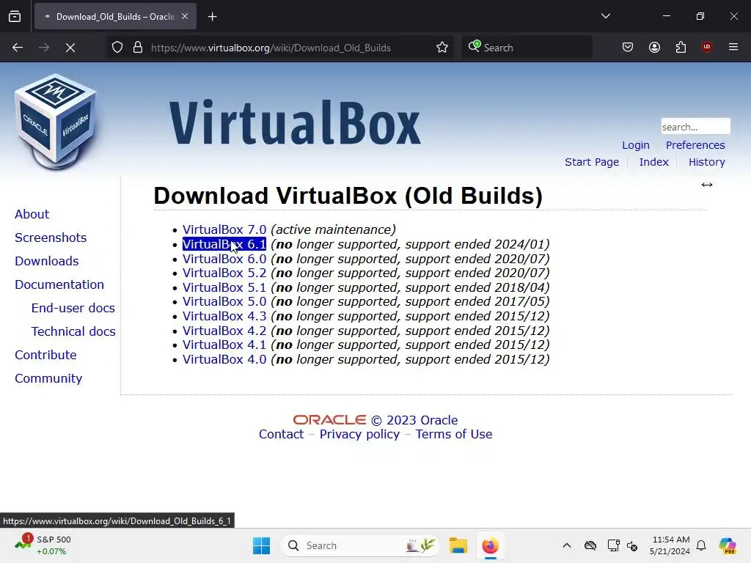Close the Download_Old_Builds tab
The height and width of the screenshot is (563, 751).
(185, 17)
